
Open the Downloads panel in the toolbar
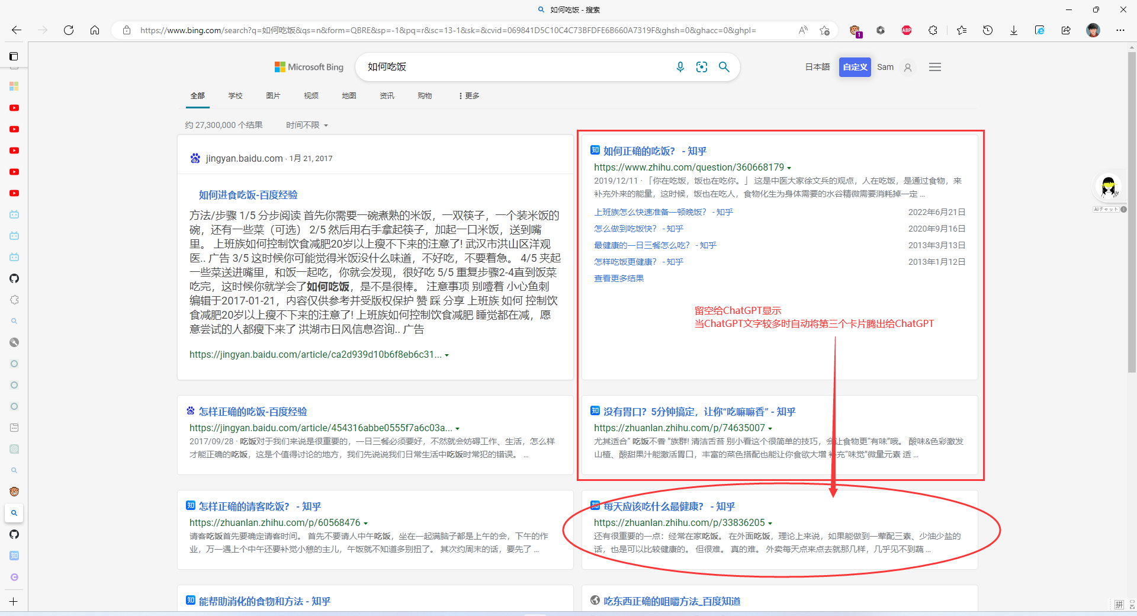(1014, 30)
